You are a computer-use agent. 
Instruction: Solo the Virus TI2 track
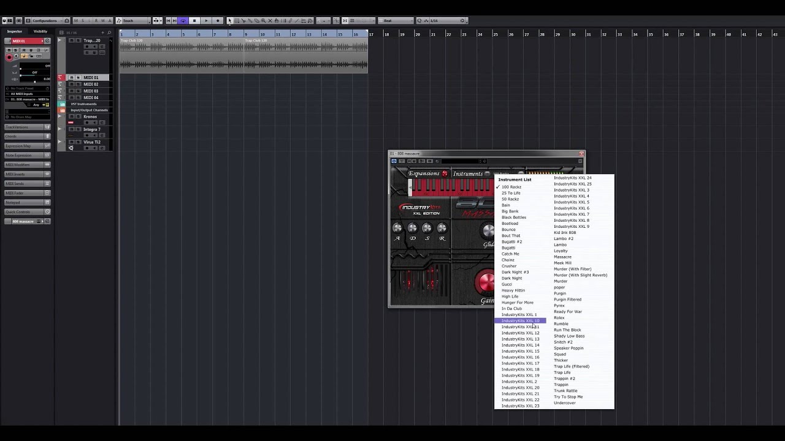coord(78,142)
